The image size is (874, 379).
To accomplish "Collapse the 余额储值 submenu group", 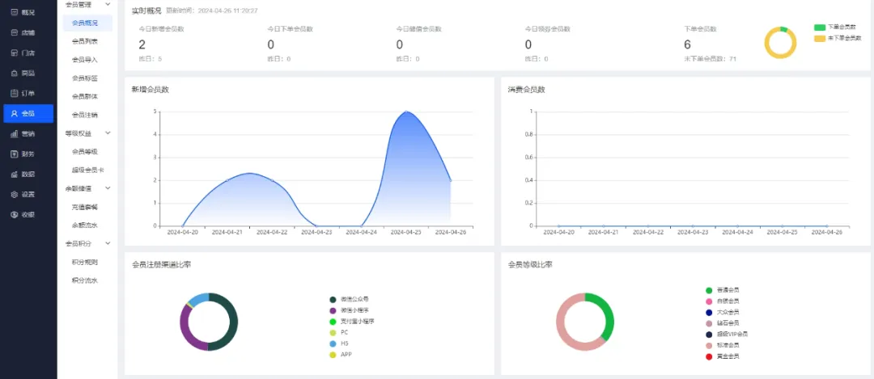I will click(108, 188).
